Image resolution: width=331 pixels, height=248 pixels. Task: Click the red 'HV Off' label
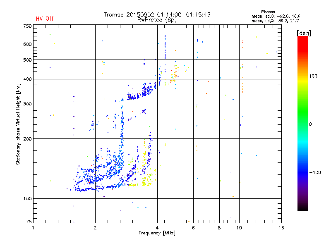pos(45,19)
